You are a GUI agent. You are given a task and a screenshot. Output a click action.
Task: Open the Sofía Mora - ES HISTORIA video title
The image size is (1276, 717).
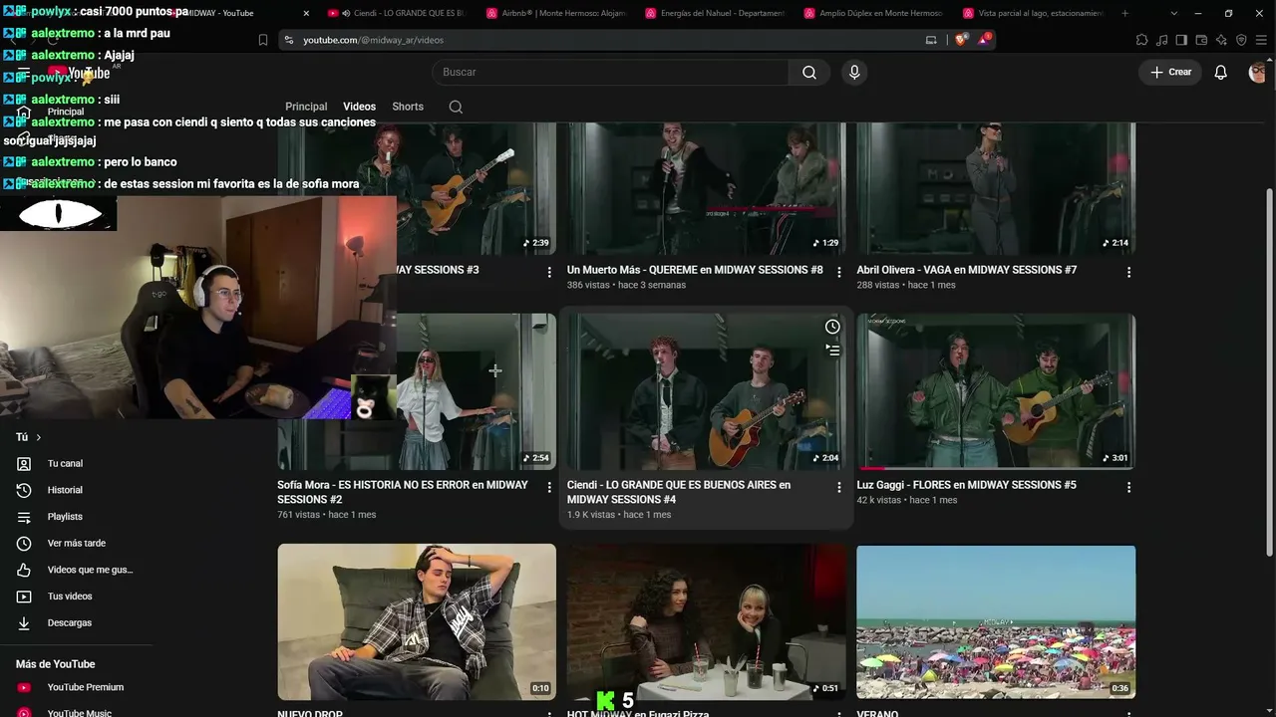point(403,492)
